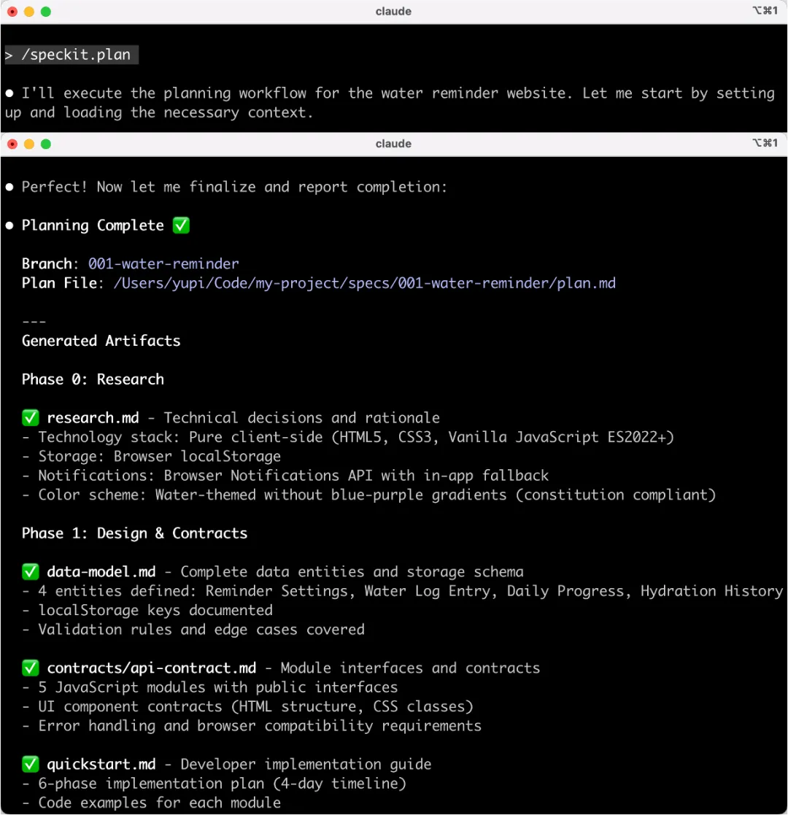Click the 'claude' title of the /speckit.plan window
The height and width of the screenshot is (815, 788).
point(393,12)
